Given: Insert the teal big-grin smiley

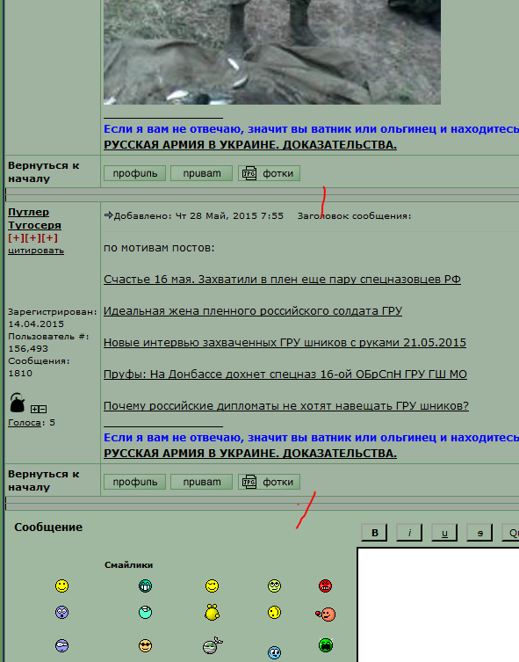Looking at the screenshot, I should pos(146,586).
